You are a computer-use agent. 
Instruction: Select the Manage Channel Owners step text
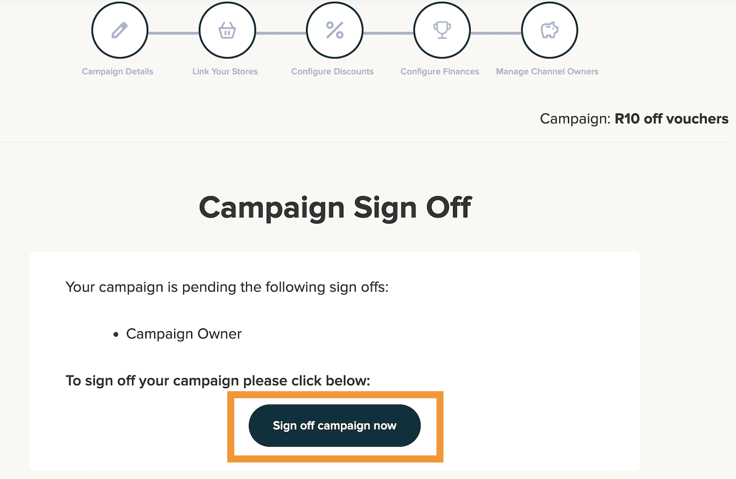point(546,71)
